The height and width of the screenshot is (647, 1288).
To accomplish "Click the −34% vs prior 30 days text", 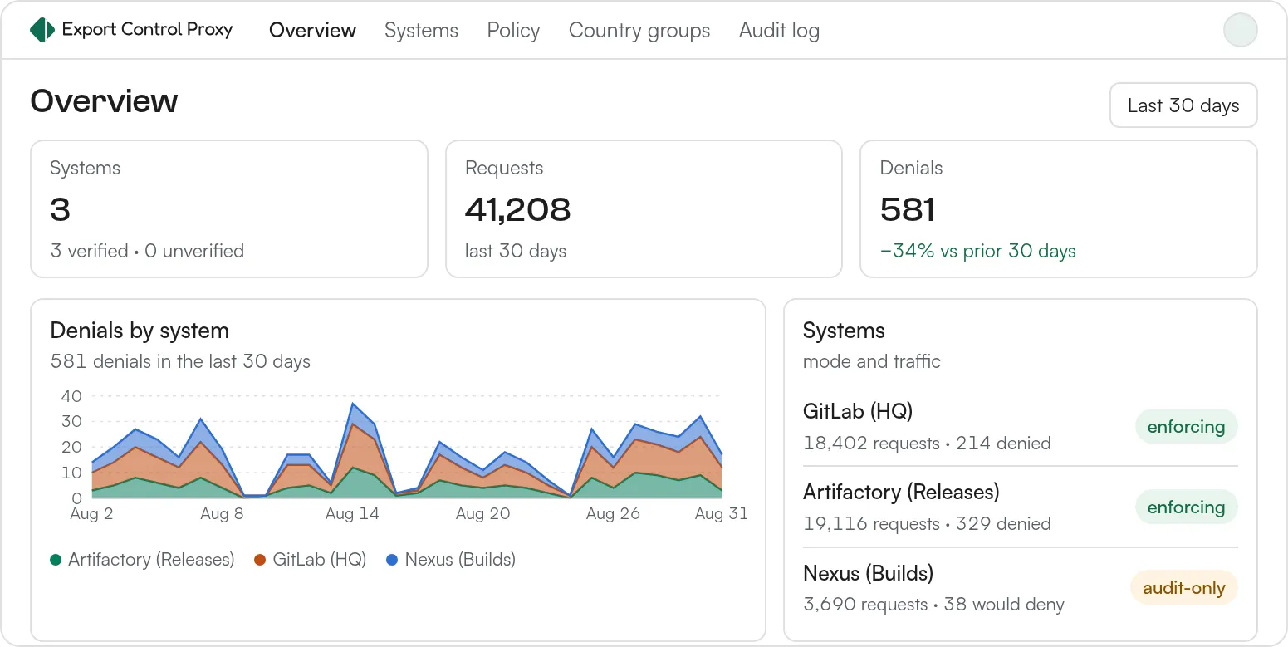I will 978,251.
